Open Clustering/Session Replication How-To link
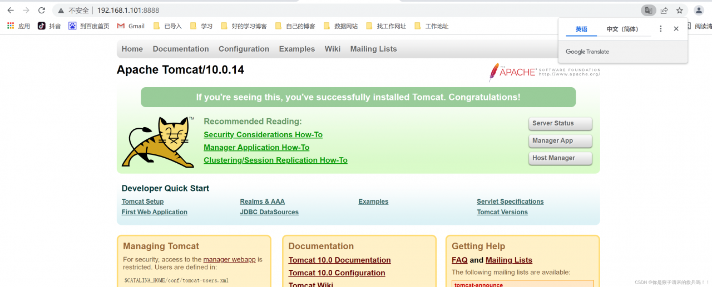 275,160
